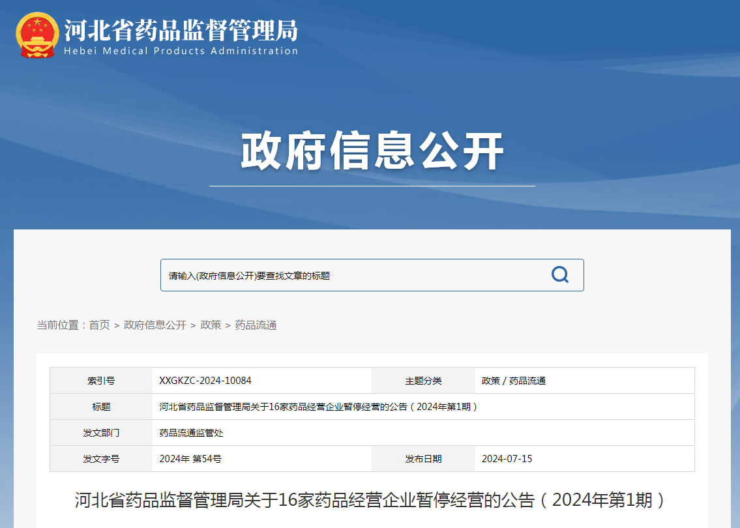Click the title value in the info table
Image resolution: width=740 pixels, height=528 pixels.
coord(318,407)
